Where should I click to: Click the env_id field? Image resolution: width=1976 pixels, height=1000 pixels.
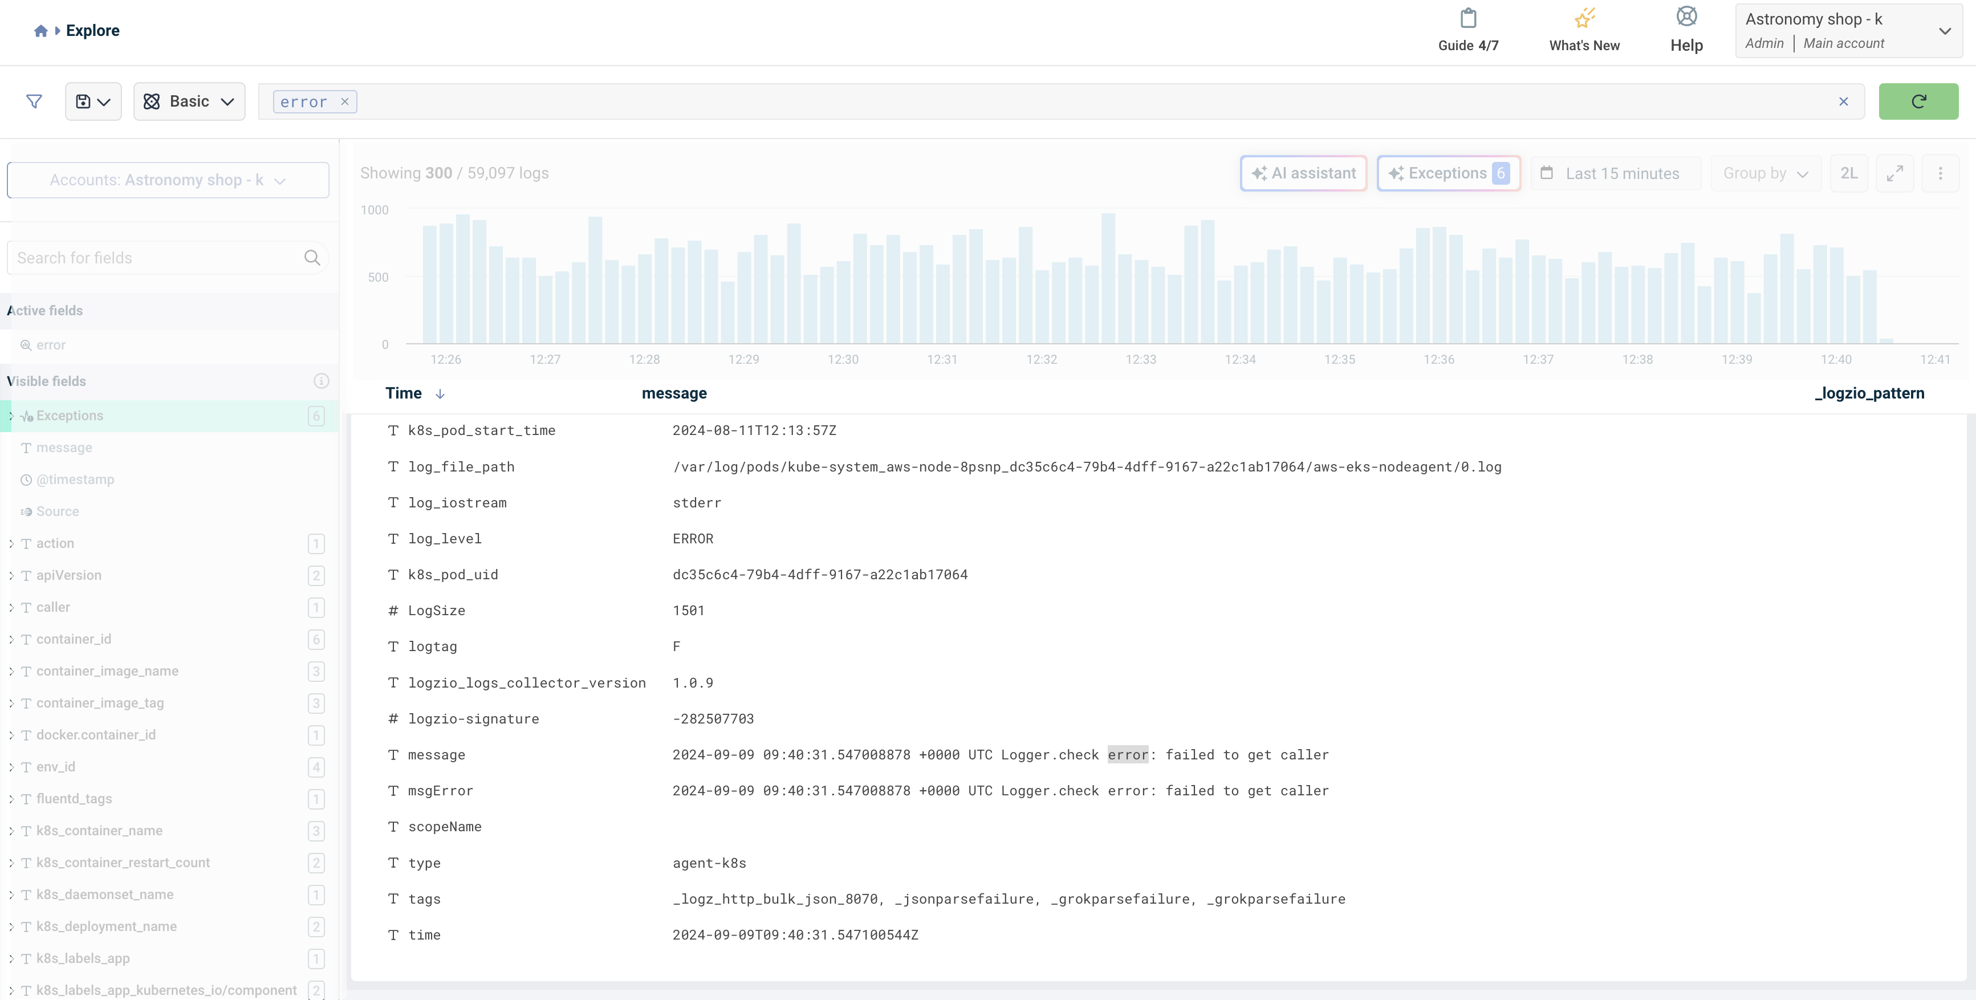55,767
